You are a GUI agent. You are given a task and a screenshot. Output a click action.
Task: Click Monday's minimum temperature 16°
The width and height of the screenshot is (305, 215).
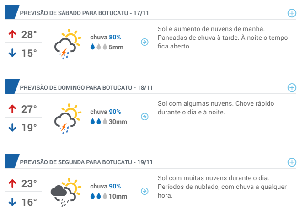click(29, 202)
